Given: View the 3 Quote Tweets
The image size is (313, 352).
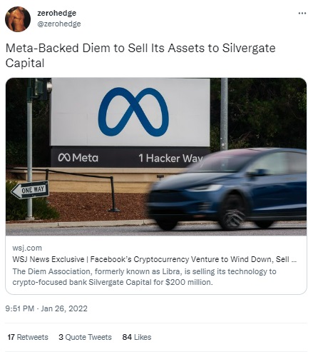Looking at the screenshot, I should coord(85,337).
